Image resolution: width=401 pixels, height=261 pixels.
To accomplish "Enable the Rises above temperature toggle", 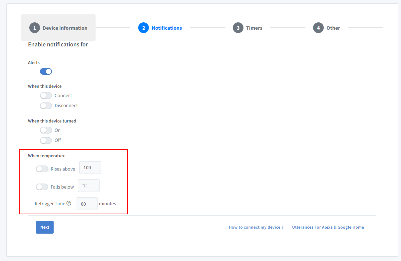I will 42,169.
